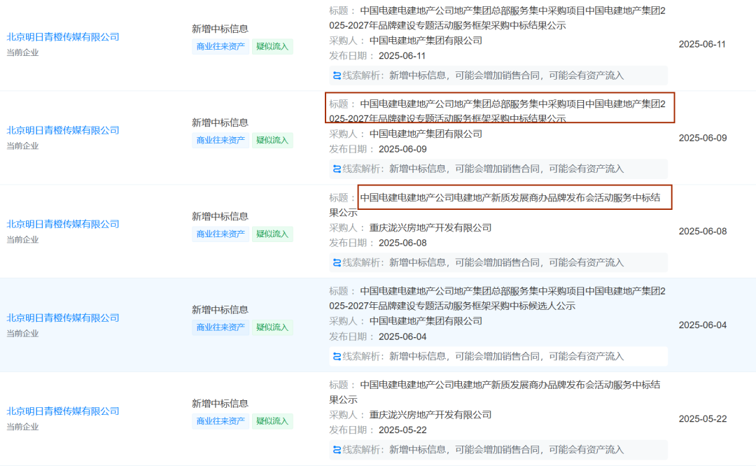Open 北京明日青橙传媒有限公司 link in 2025-05-22 row
Viewport: 756px width, 468px height.
point(63,411)
